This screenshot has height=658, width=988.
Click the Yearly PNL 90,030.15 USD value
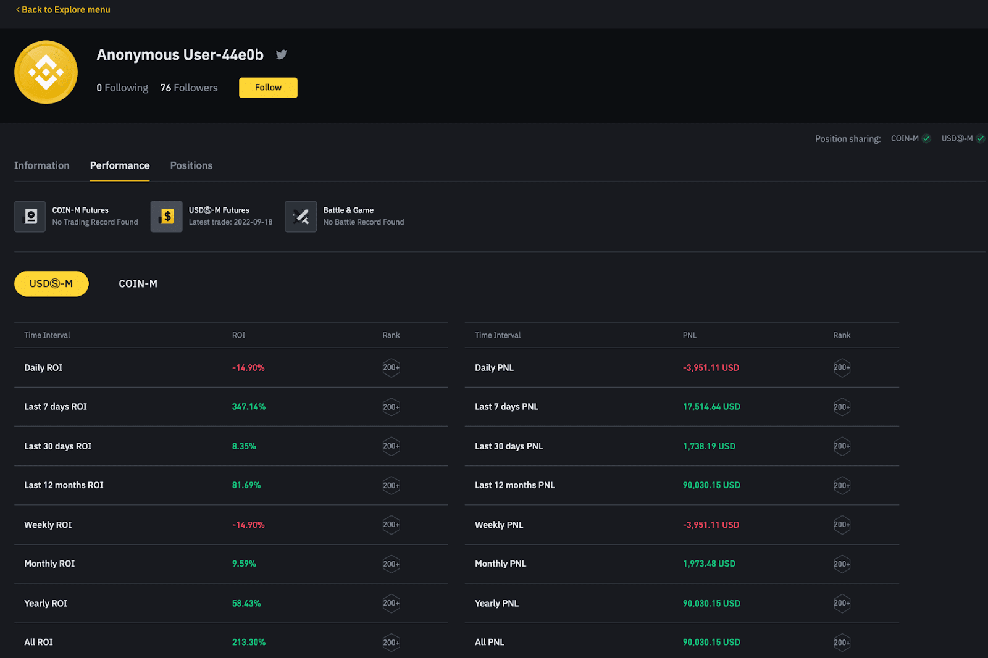(x=711, y=604)
